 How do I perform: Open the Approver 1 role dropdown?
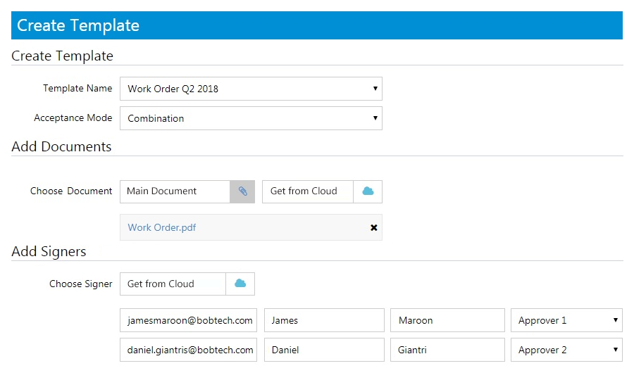566,320
